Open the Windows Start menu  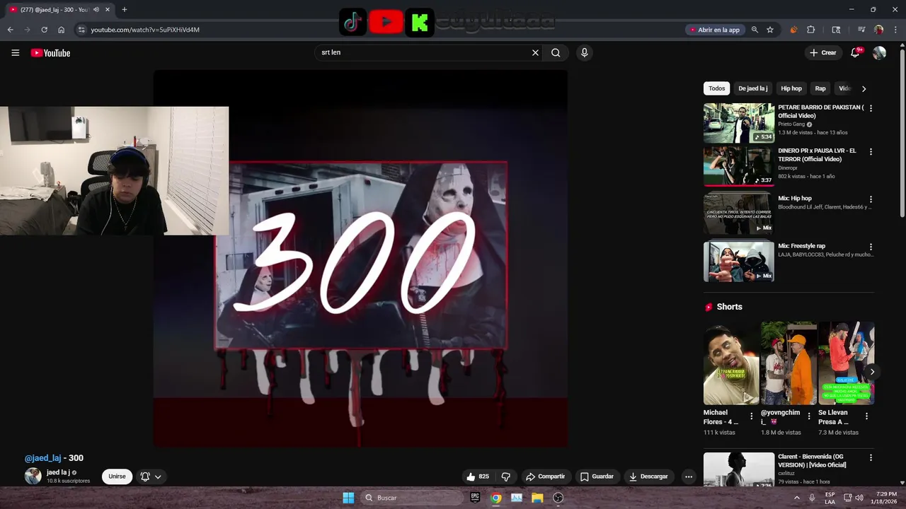click(348, 498)
